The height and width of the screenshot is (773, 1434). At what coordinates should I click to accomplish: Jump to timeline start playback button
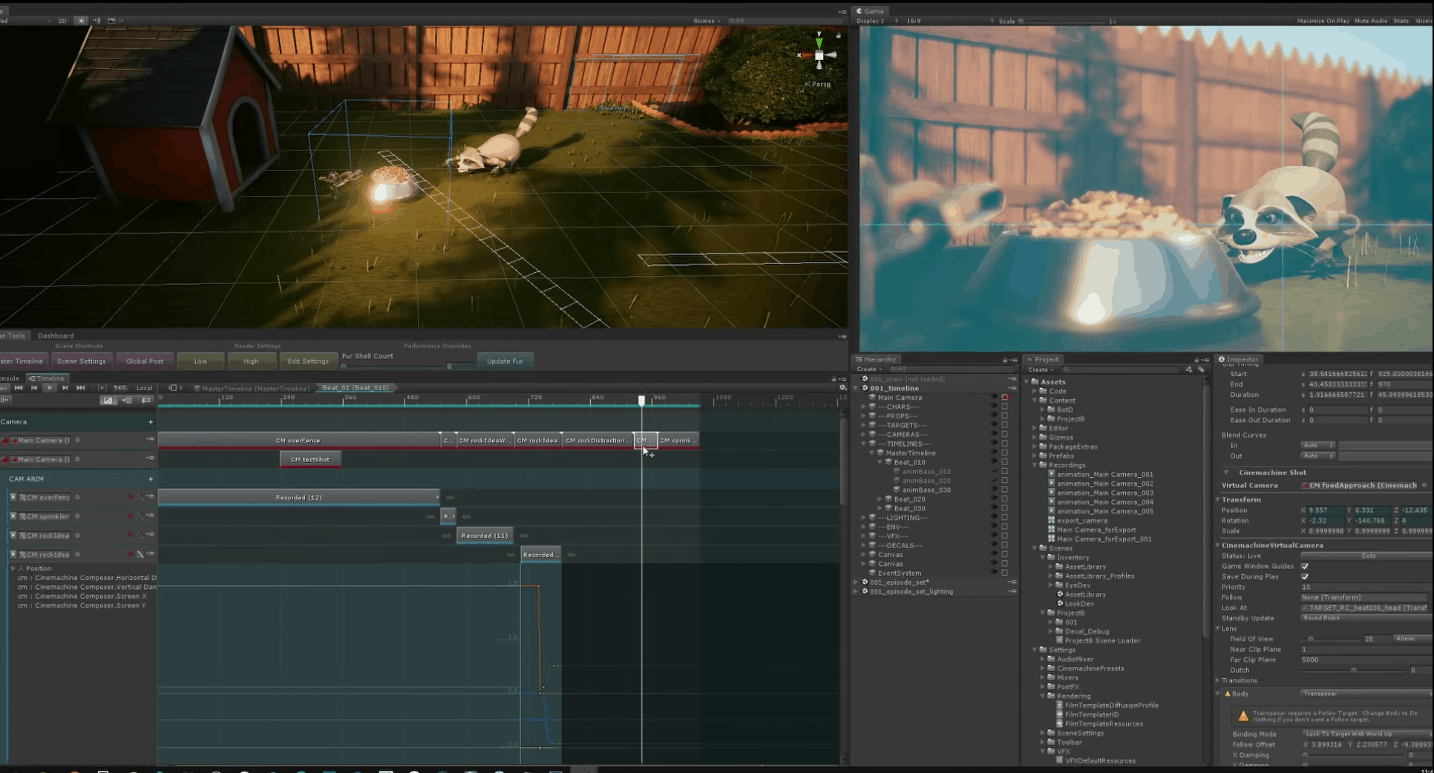pyautogui.click(x=19, y=387)
